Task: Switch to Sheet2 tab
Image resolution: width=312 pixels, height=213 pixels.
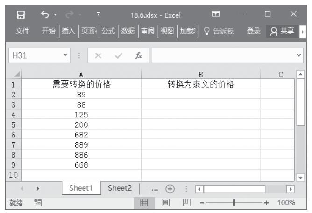Action: click(120, 188)
